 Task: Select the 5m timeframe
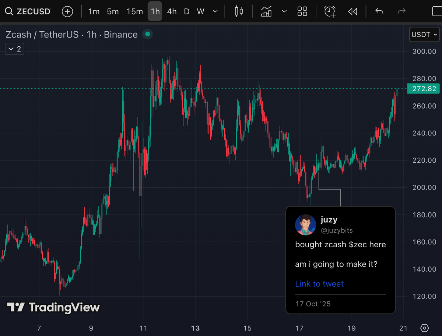point(113,11)
